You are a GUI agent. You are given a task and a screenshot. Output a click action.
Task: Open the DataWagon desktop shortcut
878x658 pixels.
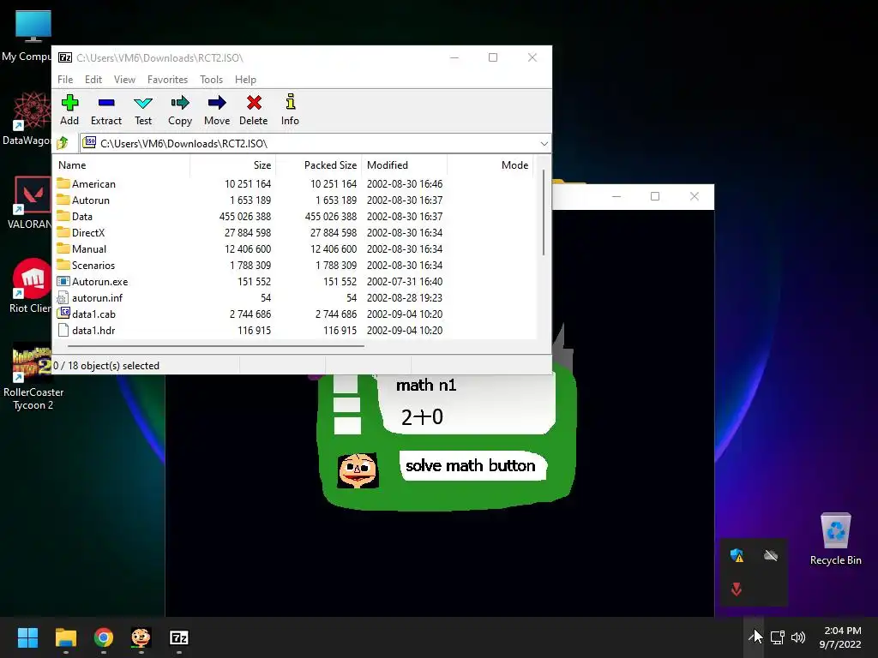pos(28,118)
